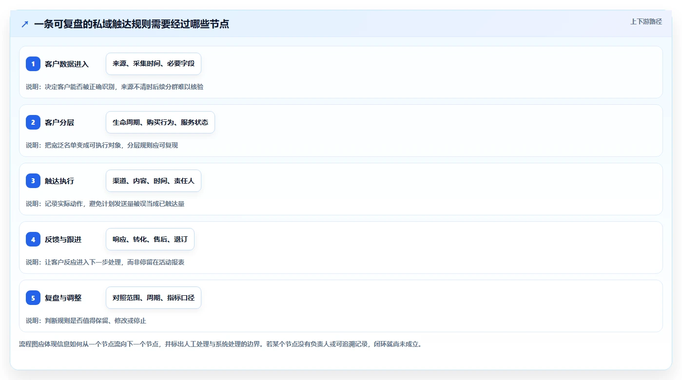Click the heading 一条可复盘的私域触达规则需要经过哪些节点
This screenshot has width=682, height=380.
pyautogui.click(x=132, y=24)
